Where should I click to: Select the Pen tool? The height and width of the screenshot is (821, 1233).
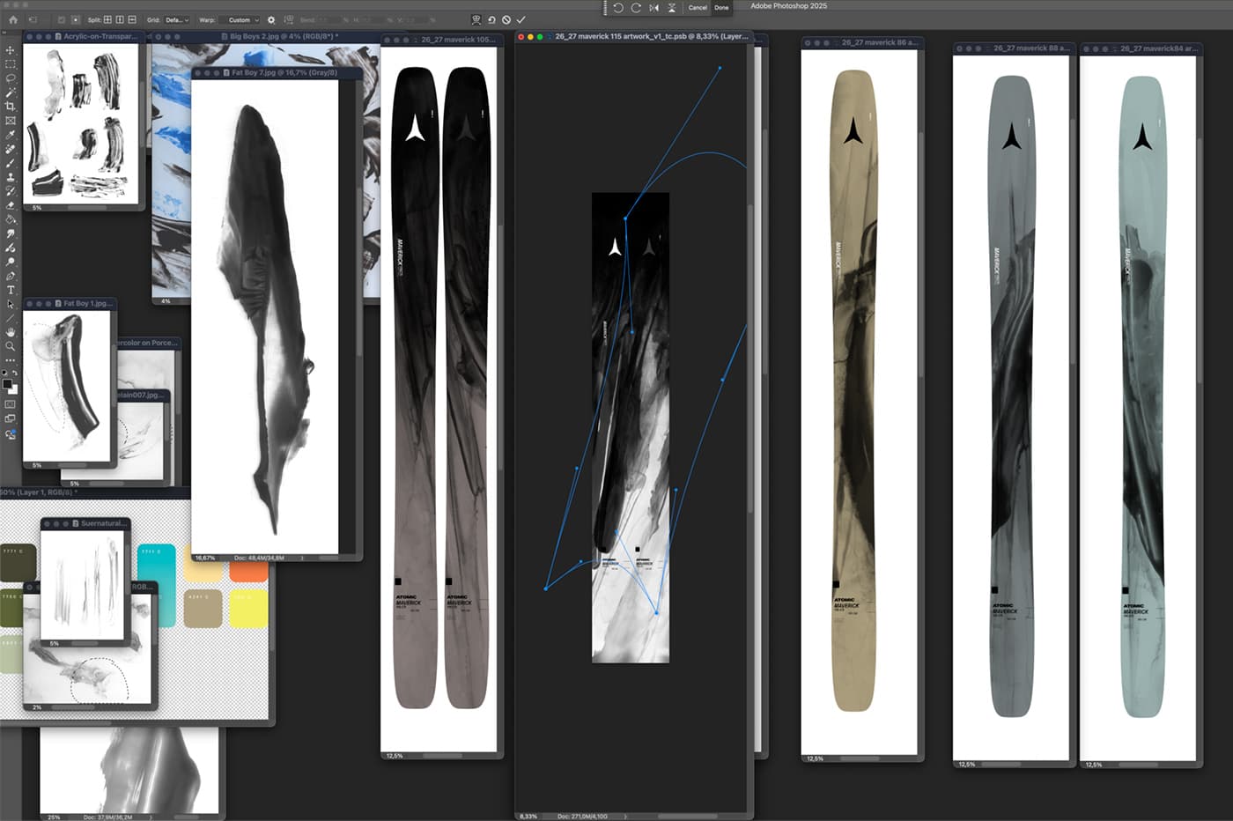coord(11,276)
